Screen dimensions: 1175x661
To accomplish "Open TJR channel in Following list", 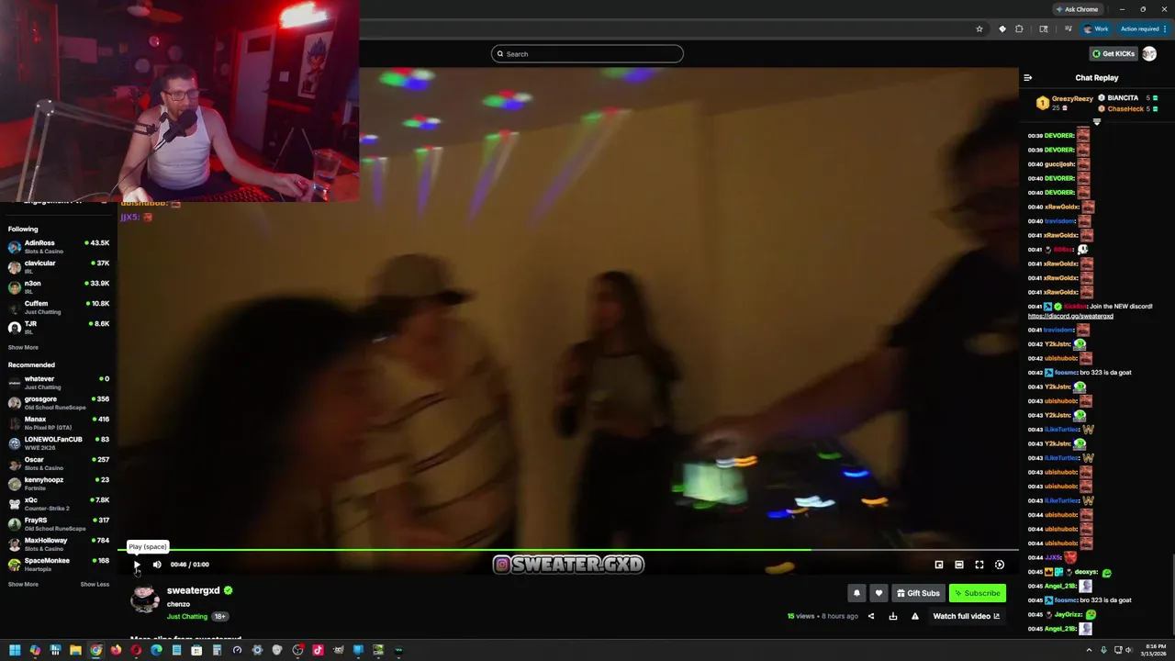I will (x=59, y=328).
